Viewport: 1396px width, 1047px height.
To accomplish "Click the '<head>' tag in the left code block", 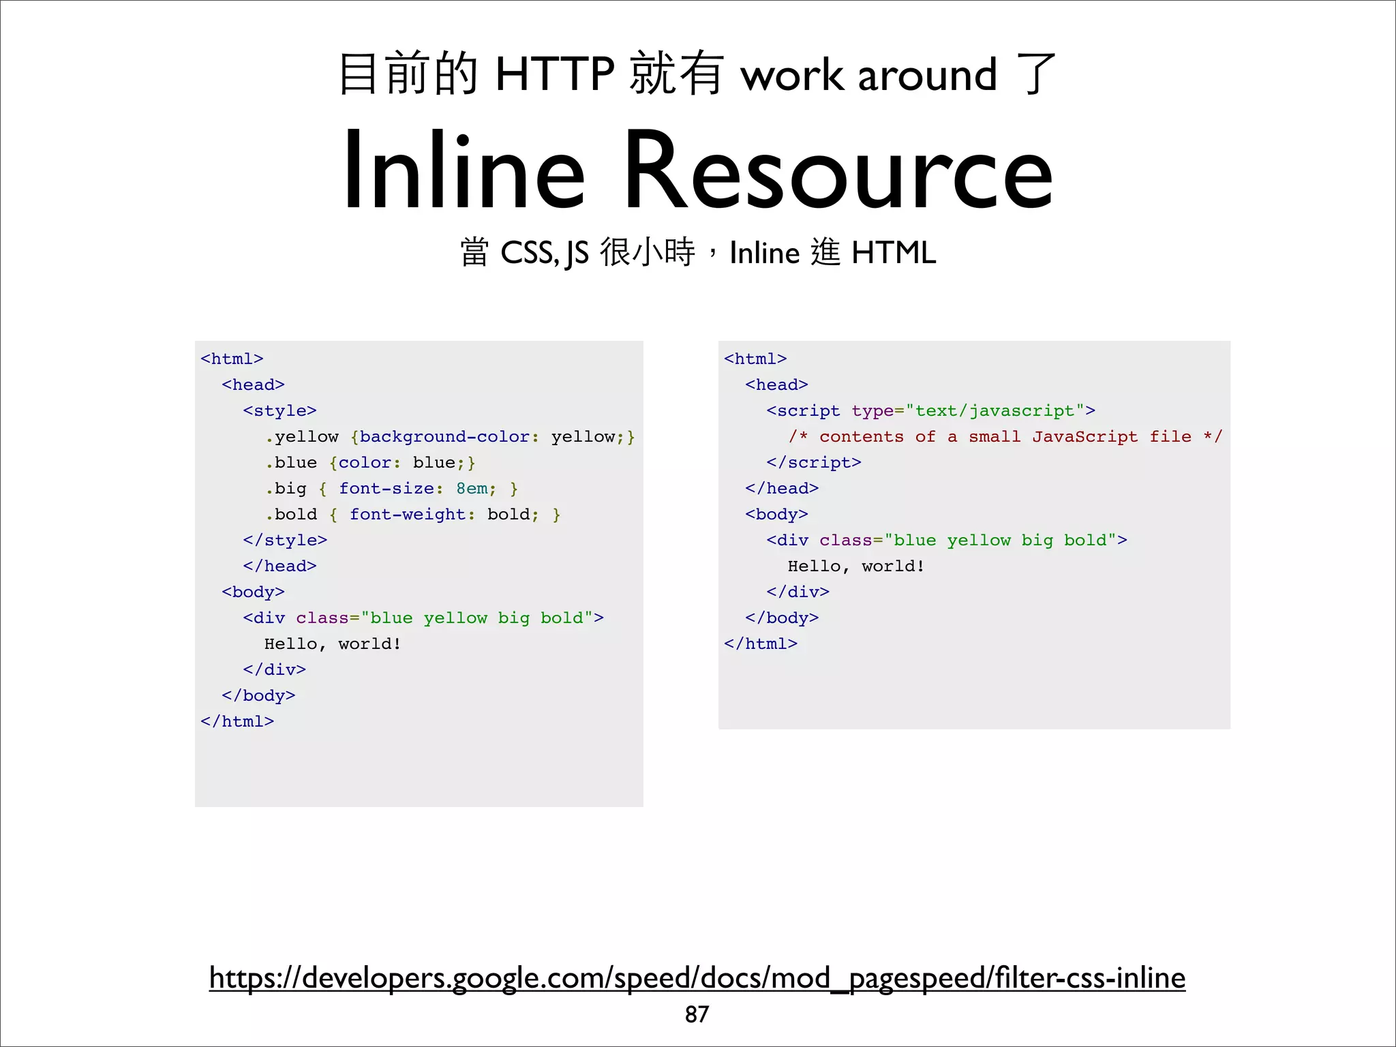I will pos(253,385).
